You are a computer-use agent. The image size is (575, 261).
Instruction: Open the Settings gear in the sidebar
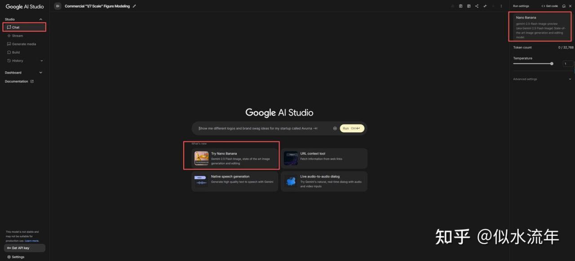tap(16, 257)
